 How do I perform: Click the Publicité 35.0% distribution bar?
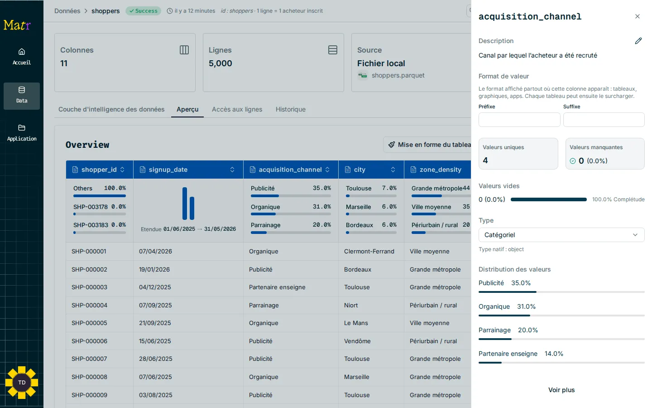tap(561, 292)
